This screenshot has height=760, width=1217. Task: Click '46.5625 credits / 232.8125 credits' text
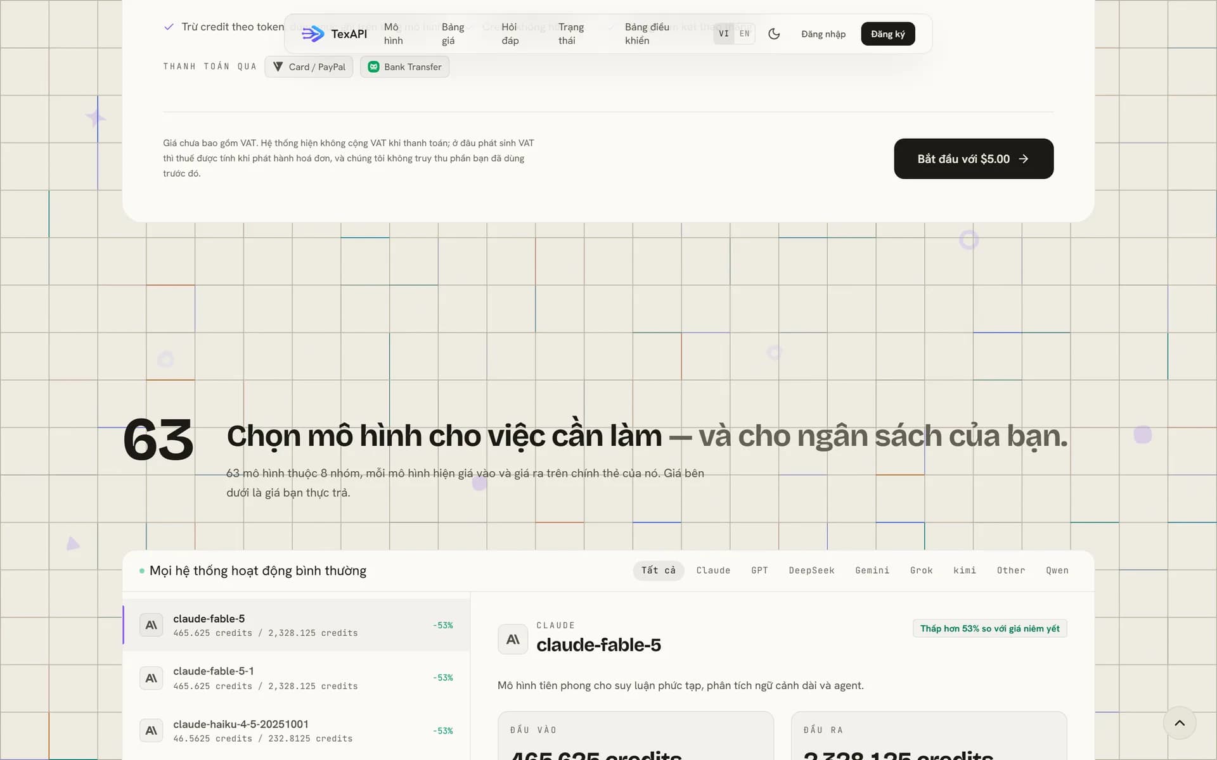pos(262,738)
